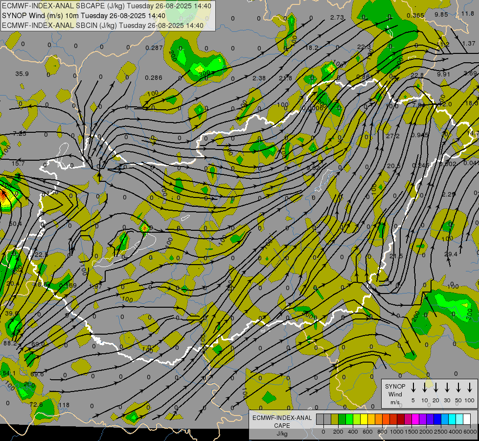Click the 0.287 value on the map
The width and height of the screenshot is (479, 441).
(154, 48)
